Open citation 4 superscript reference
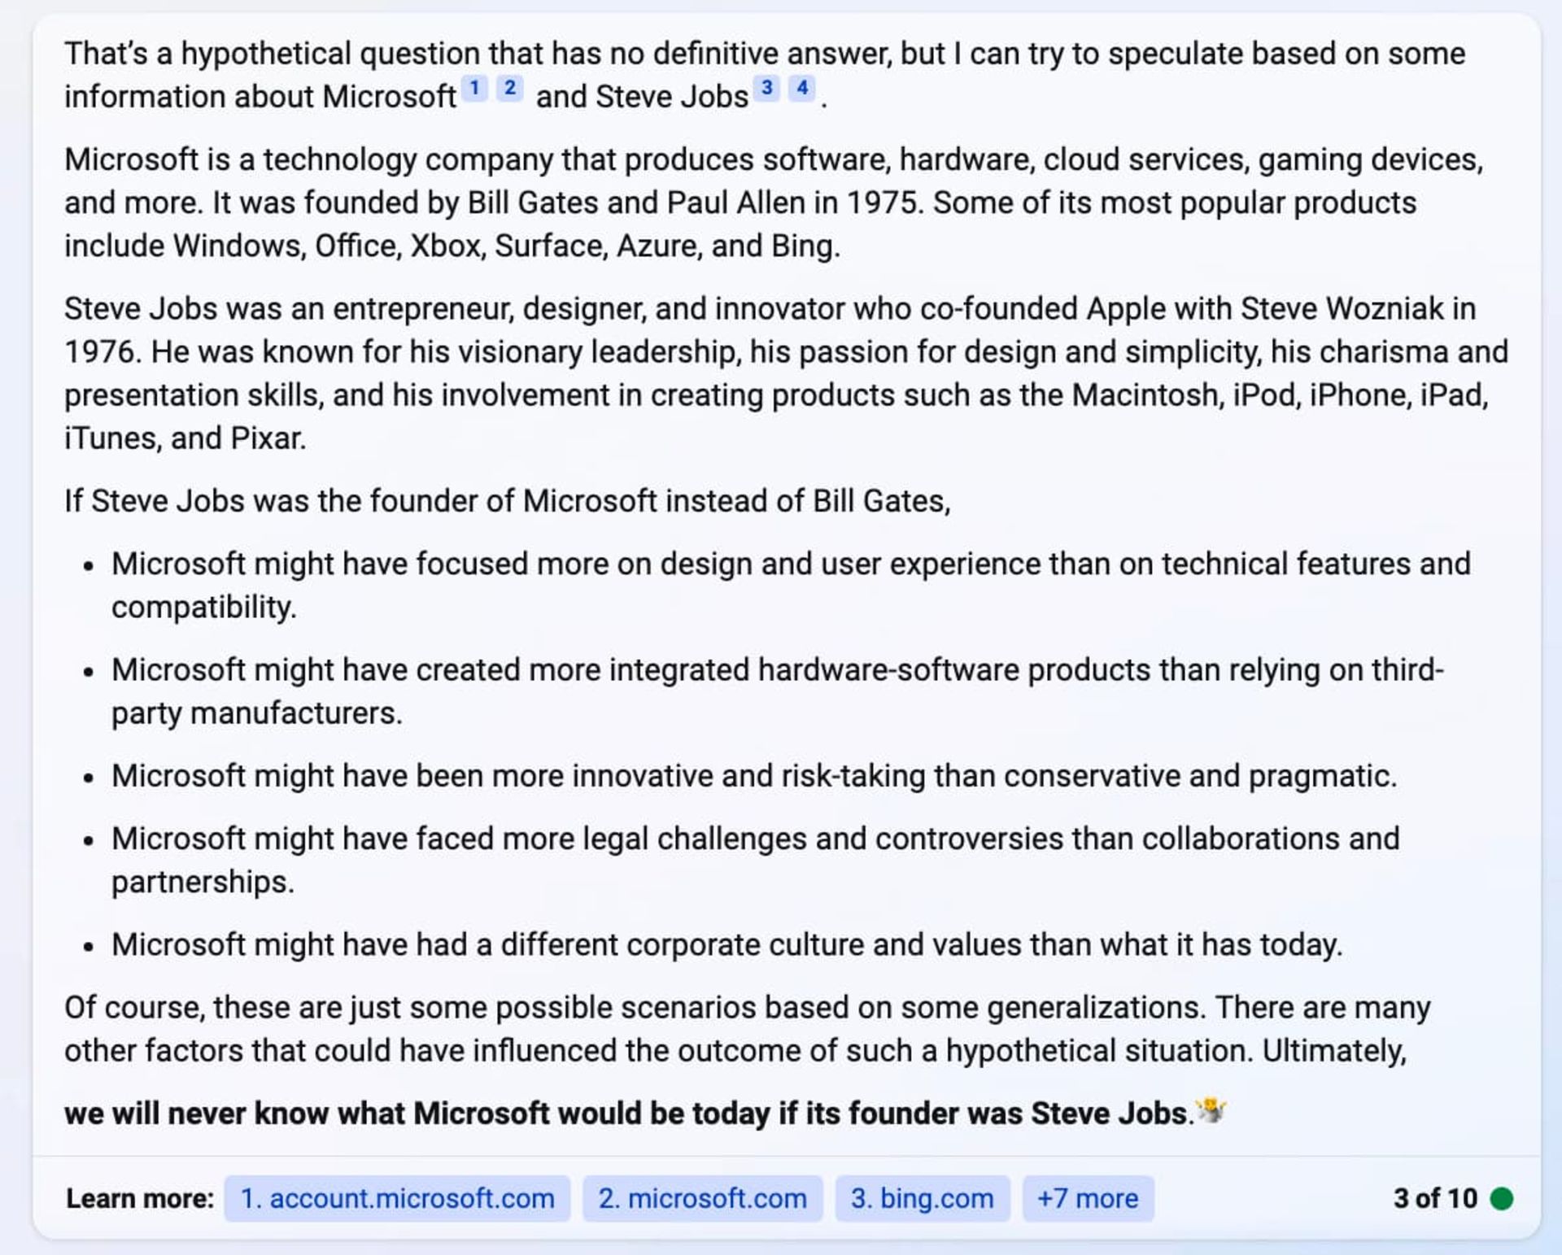 coord(802,88)
